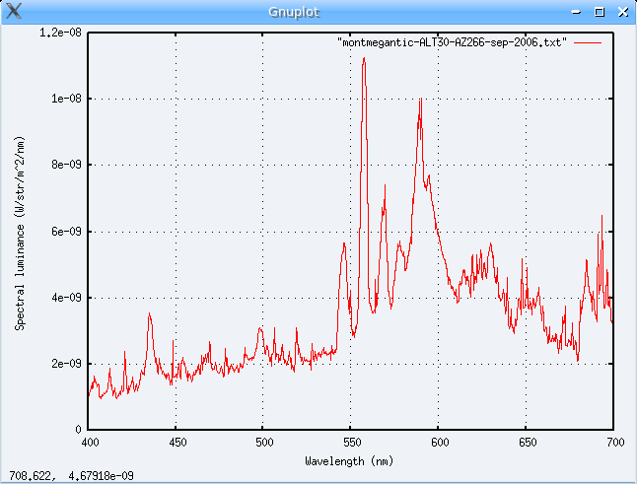Click the small peak near 435 nm
Screen dimensions: 637x484
click(x=150, y=315)
